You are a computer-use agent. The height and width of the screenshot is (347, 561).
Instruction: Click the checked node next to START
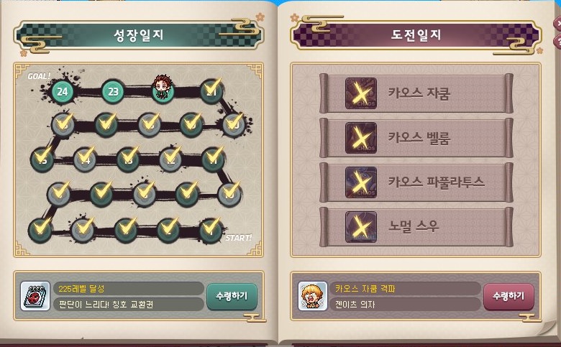pos(211,231)
